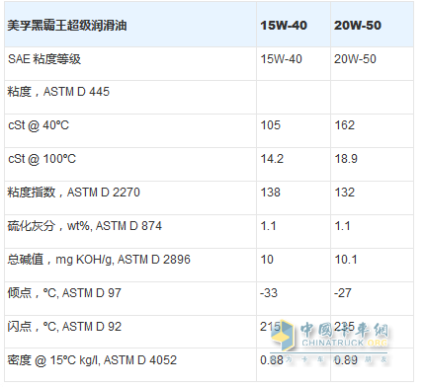424x387 pixels.
Task: Select the value 105 cell
Action: (271, 125)
